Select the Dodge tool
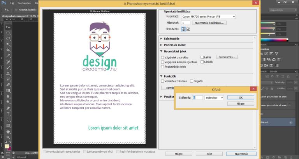The width and height of the screenshot is (299, 159). (8, 102)
